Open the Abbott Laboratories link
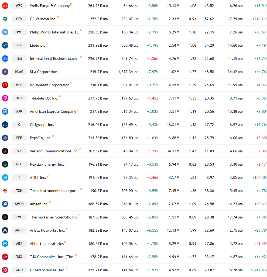 click(x=47, y=244)
